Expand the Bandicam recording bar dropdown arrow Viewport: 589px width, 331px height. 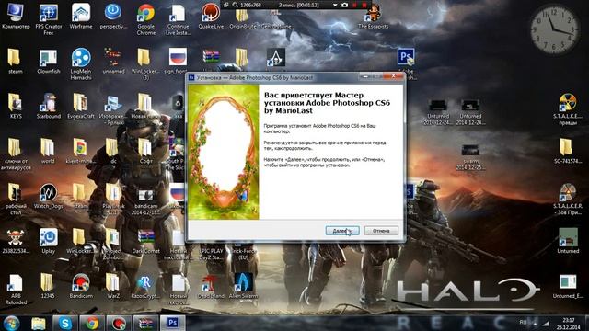(x=335, y=6)
